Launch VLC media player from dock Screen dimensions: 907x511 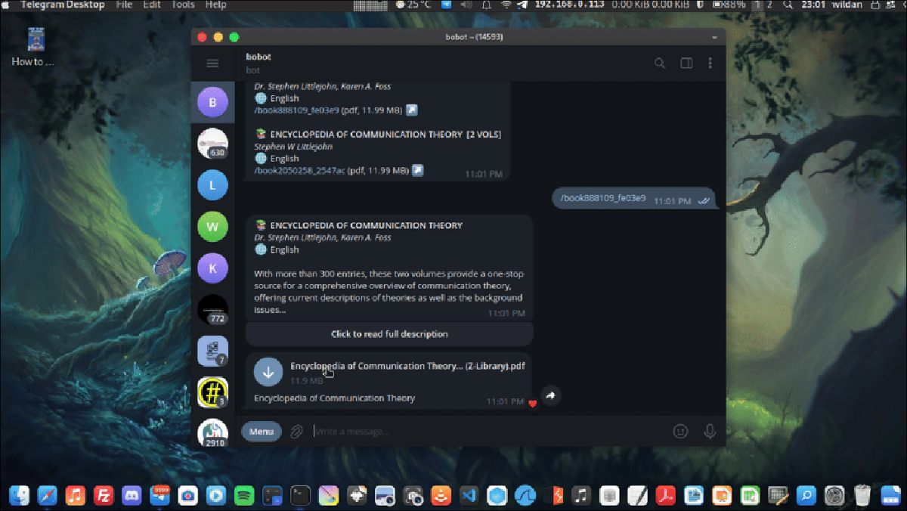[x=441, y=495]
